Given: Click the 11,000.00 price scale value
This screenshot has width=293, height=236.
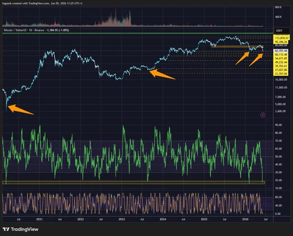Looking at the screenshot, I should point(281,87).
